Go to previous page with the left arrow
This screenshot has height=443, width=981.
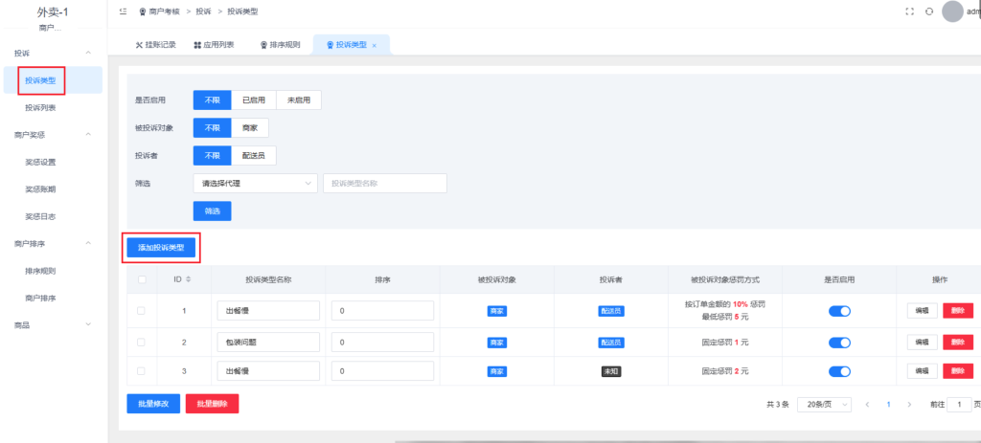click(867, 405)
